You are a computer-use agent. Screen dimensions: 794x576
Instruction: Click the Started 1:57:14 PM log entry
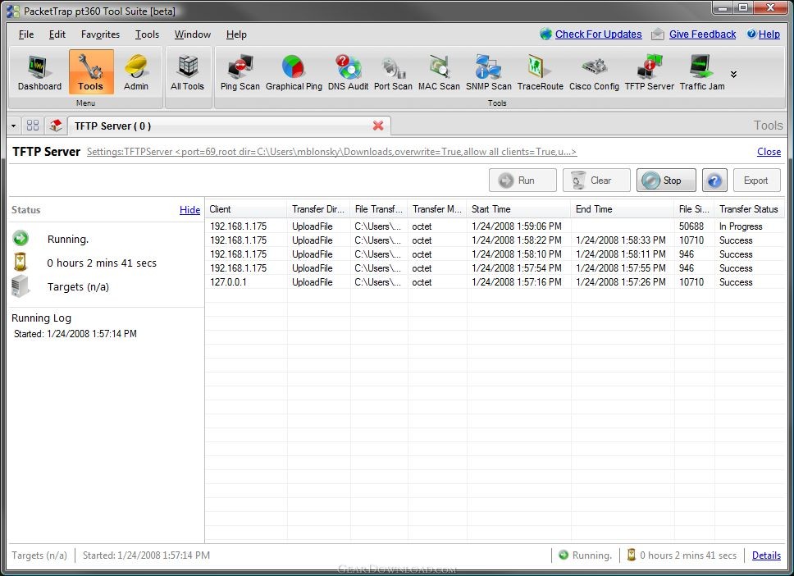tap(75, 333)
